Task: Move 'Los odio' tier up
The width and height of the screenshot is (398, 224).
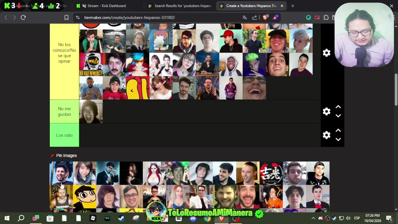Action: pyautogui.click(x=338, y=131)
